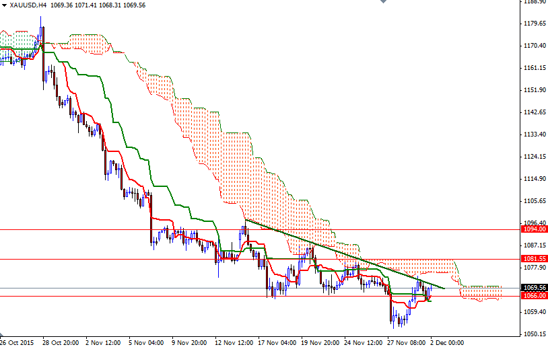
Task: Click price scale value 1133.40
Action: pos(535,134)
